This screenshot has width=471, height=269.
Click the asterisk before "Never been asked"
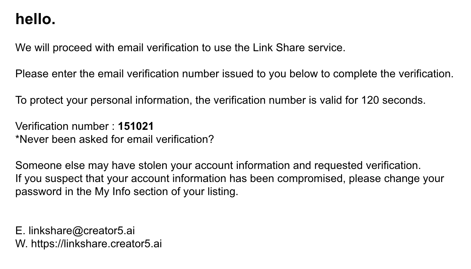click(17, 138)
